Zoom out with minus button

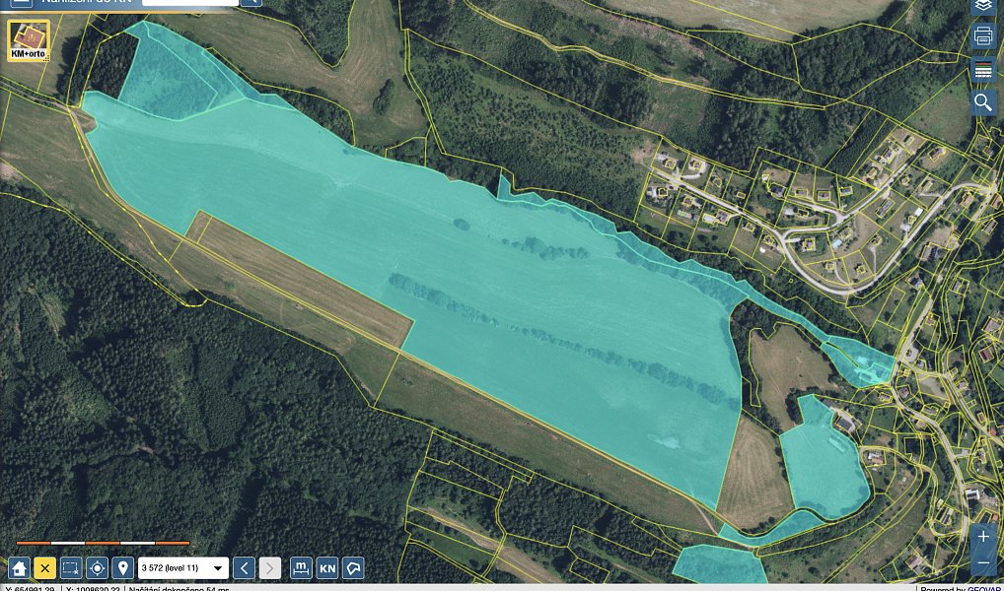click(984, 562)
